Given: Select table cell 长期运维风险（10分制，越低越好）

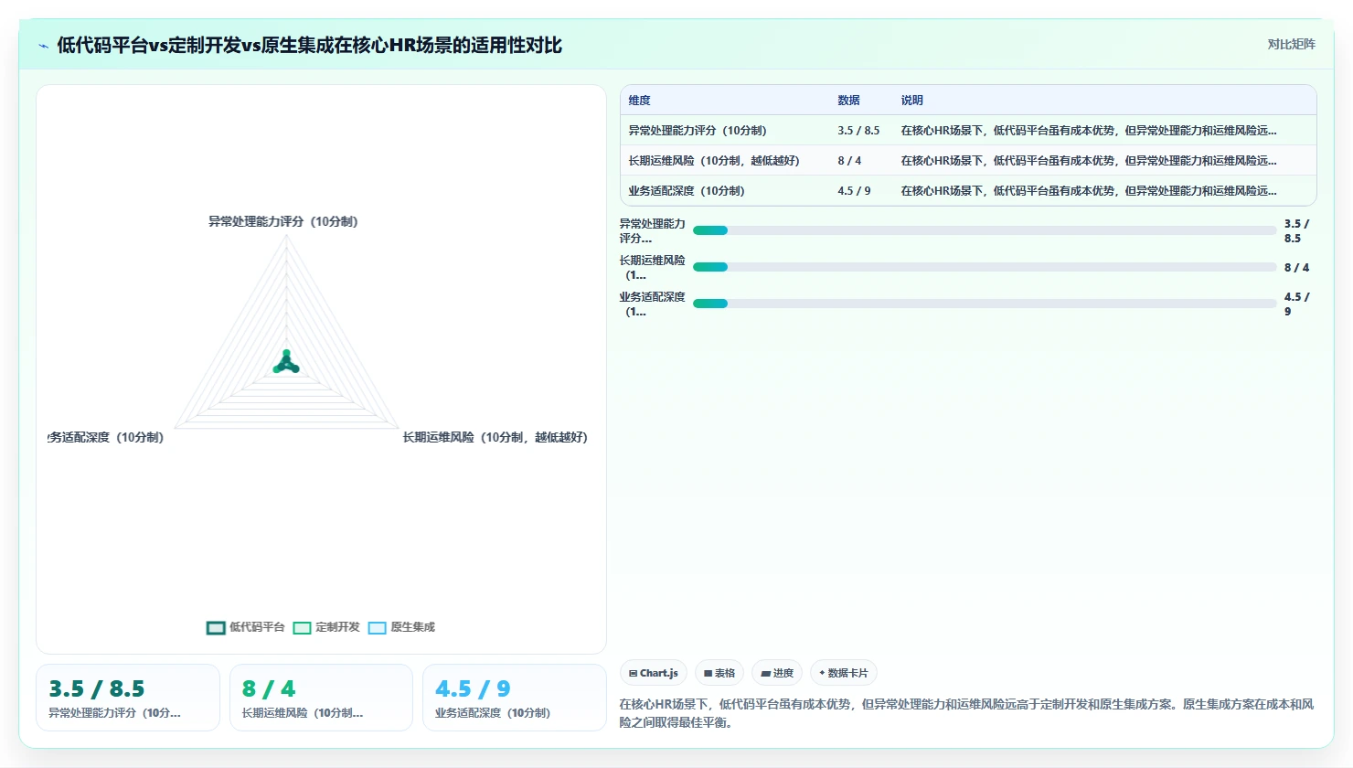Looking at the screenshot, I should (x=714, y=161).
